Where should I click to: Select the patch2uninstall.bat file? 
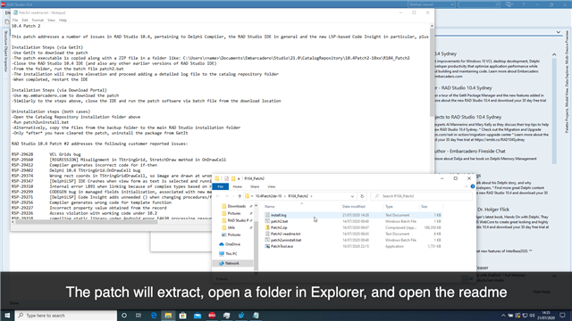pyautogui.click(x=286, y=240)
